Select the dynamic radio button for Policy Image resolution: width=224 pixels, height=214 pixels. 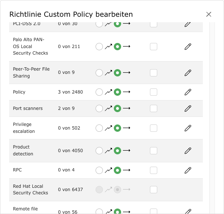(99, 92)
